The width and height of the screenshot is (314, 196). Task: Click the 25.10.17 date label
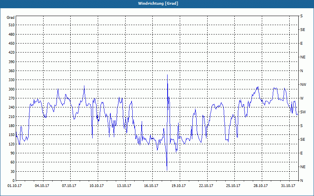pos(233,186)
